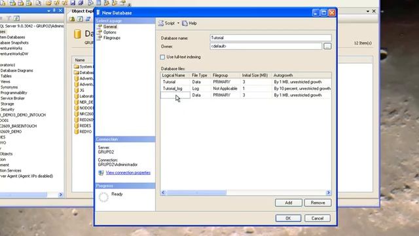Click the Filegroup column header
The image size is (419, 236).
[225, 75]
